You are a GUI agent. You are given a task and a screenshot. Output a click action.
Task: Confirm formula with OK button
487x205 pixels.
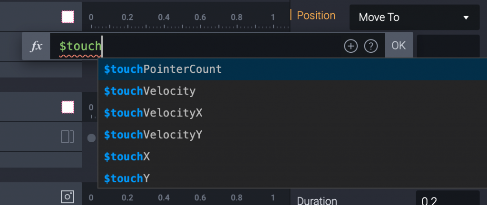point(399,46)
